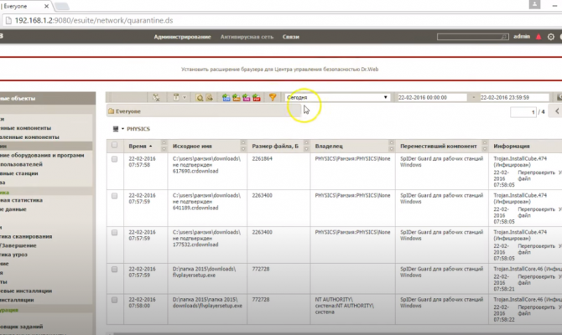
Task: Click the rightmost red-marked folder toolbar icon
Action: pyautogui.click(x=258, y=97)
